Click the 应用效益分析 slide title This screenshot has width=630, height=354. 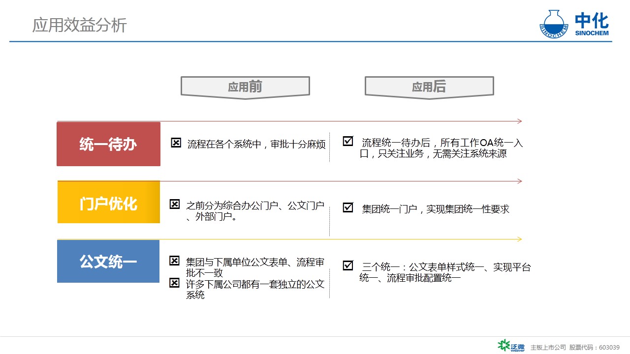(x=80, y=25)
